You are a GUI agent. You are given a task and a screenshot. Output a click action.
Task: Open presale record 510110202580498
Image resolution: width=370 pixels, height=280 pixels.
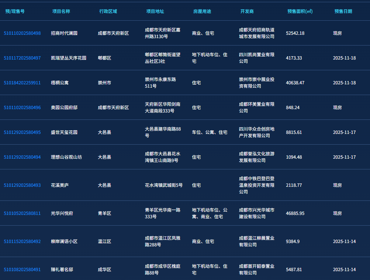(22, 33)
